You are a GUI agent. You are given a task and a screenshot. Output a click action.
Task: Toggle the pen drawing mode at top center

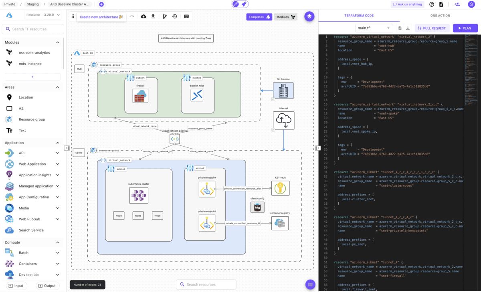236,4
